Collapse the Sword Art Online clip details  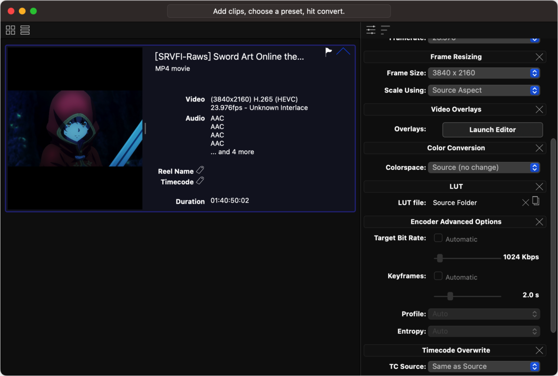[343, 51]
